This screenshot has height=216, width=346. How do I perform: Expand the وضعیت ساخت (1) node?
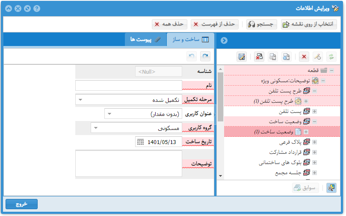coord(306,132)
